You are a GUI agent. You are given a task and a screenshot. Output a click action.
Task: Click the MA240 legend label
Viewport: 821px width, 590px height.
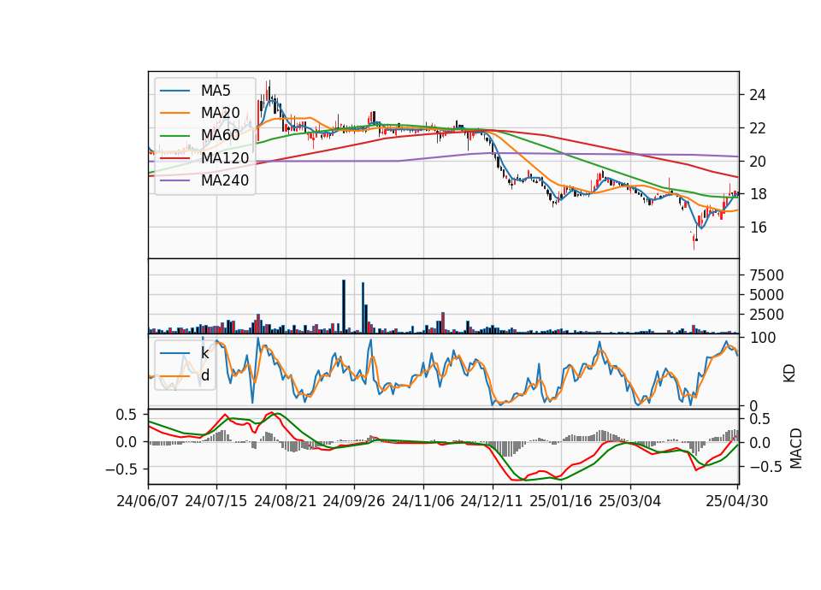(225, 180)
